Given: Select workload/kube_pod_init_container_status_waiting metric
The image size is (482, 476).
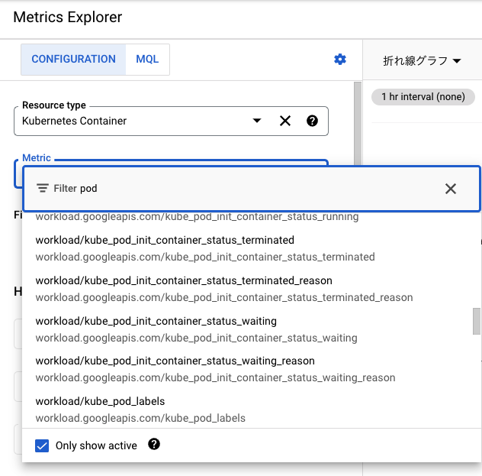Looking at the screenshot, I should (x=251, y=329).
